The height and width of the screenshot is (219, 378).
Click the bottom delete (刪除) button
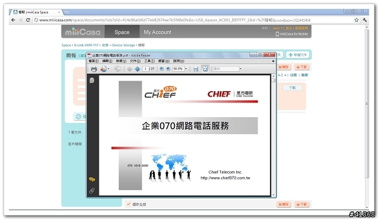tap(283, 204)
